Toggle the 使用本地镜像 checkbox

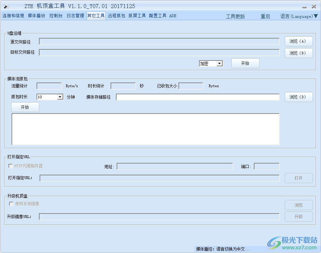(11, 204)
